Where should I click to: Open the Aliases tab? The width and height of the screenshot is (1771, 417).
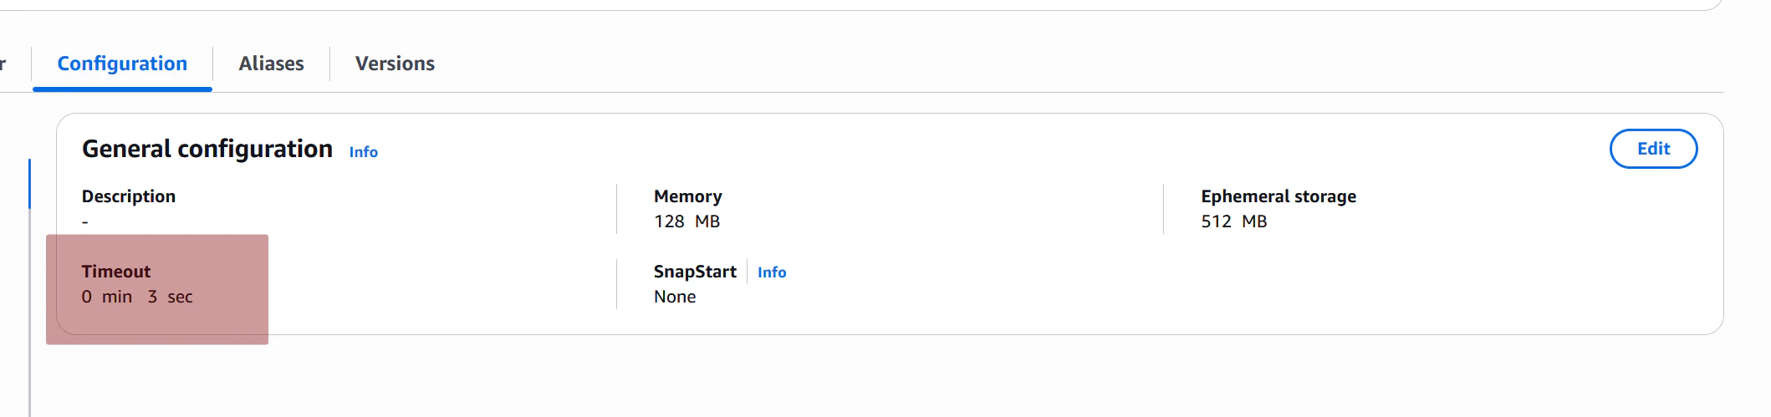point(271,64)
